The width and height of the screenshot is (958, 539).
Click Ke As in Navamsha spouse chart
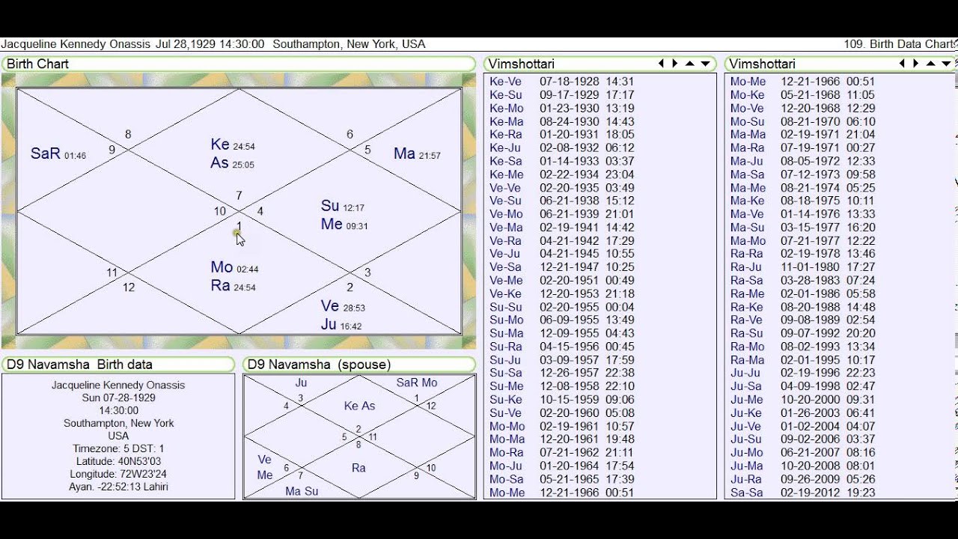point(359,406)
